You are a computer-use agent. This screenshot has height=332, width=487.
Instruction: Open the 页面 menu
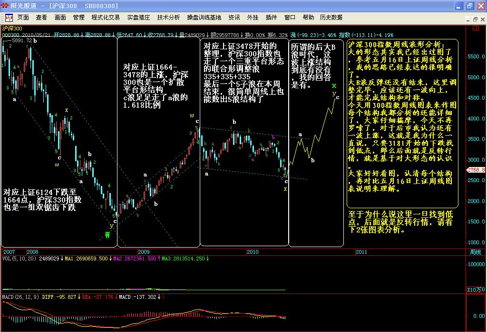tap(23, 18)
